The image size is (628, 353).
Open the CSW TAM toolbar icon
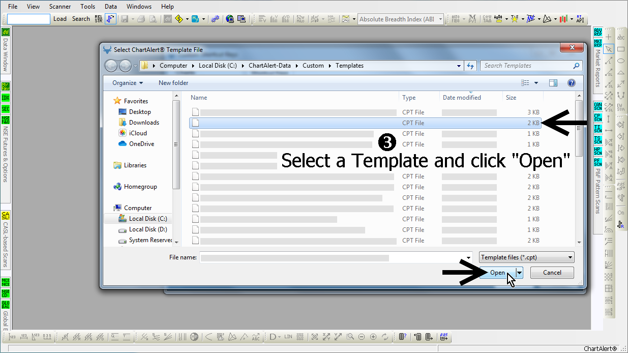(x=487, y=19)
